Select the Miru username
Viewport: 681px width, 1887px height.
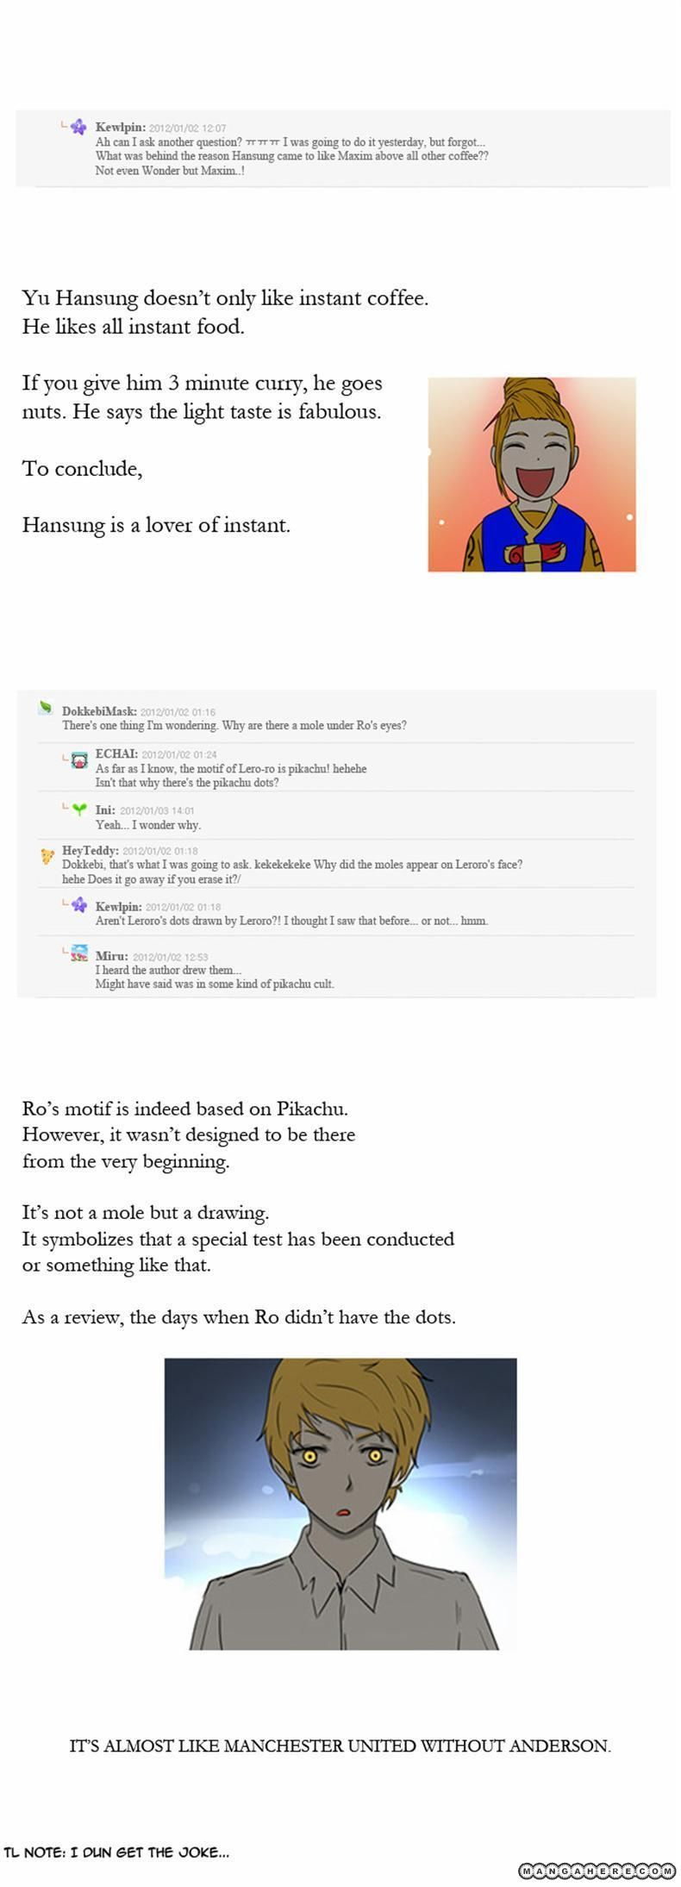pos(111,956)
